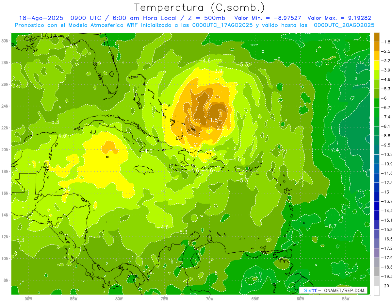The height and width of the screenshot is (303, 392).
Task: Click the 55W longitude axis label
Action: 346,299
